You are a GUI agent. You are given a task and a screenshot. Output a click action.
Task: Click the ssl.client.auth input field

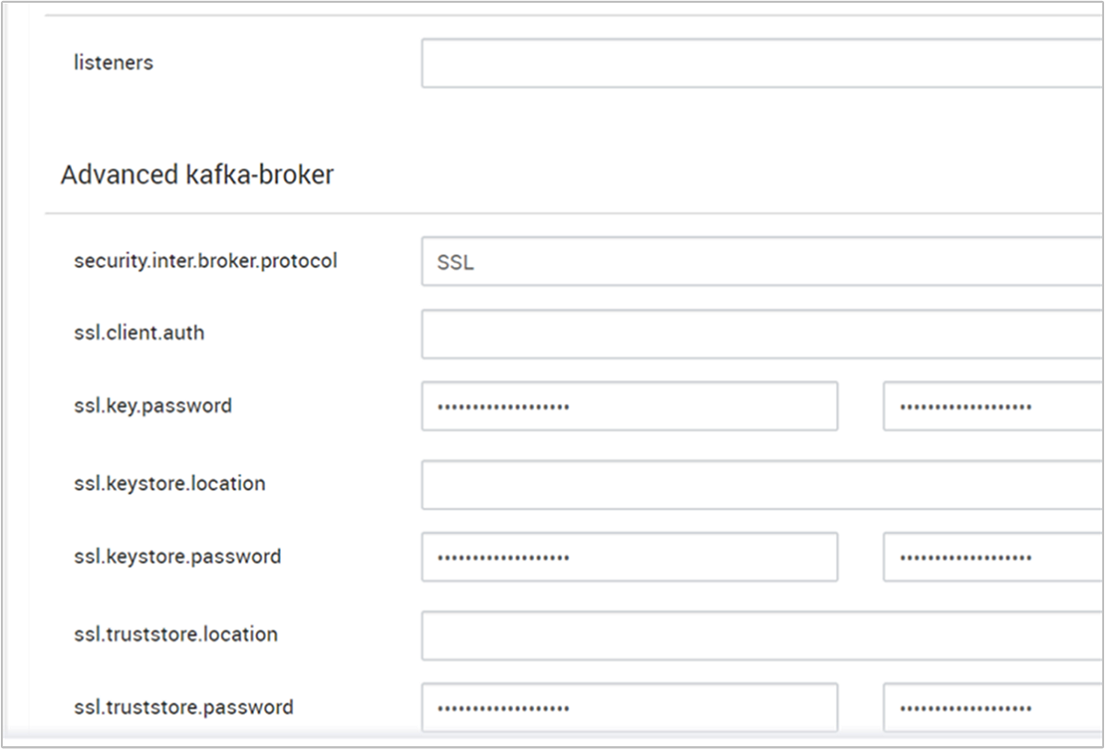pyautogui.click(x=737, y=333)
